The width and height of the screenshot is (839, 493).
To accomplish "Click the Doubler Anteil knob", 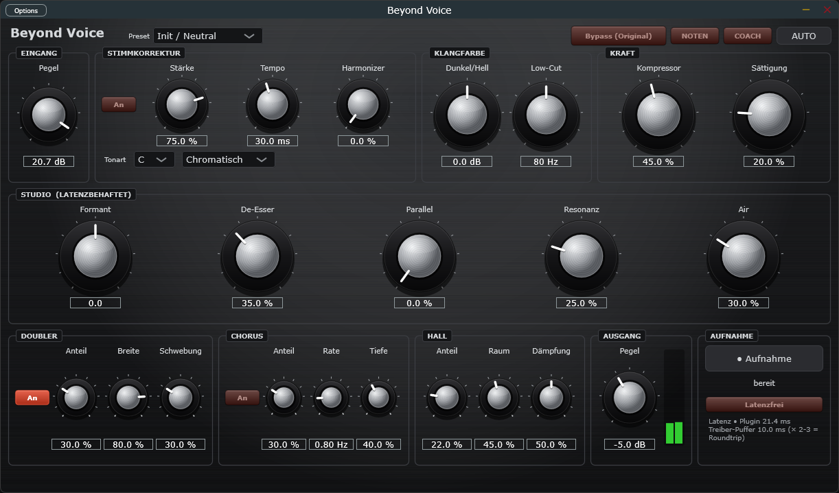I will pyautogui.click(x=76, y=398).
